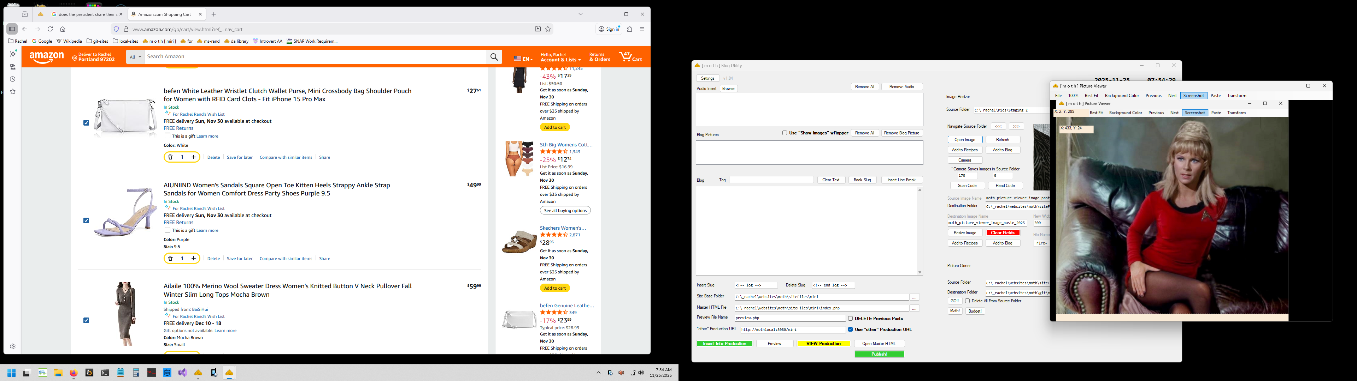Screen dimensions: 1357x381
Task: Open Firefox sidebar history clock icon
Action: point(13,79)
